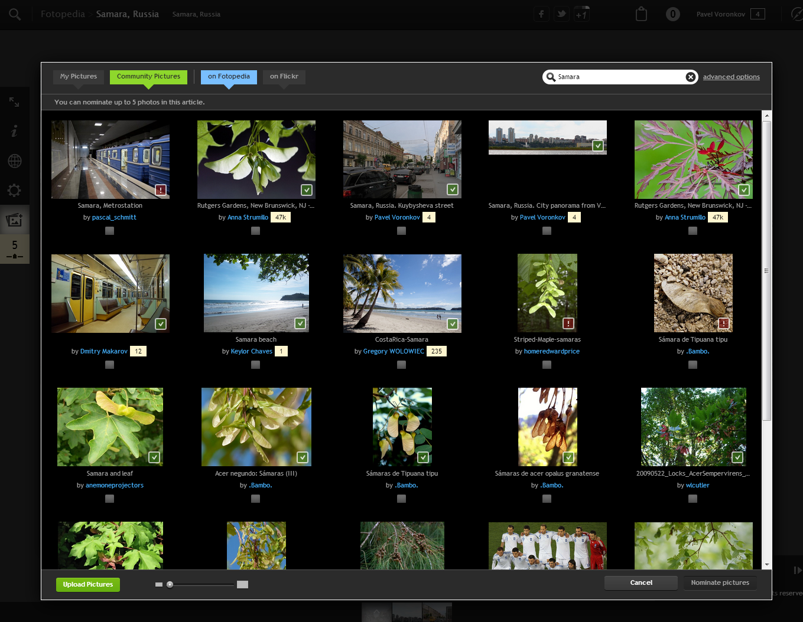
Task: Check the box under CostaRica-Samara photo
Action: 401,365
